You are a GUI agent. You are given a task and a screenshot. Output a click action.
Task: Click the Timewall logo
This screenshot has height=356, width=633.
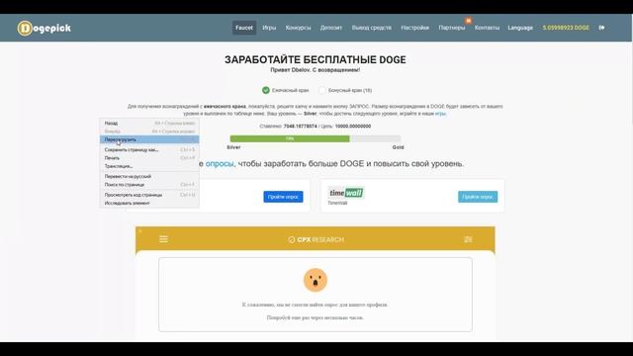click(346, 193)
